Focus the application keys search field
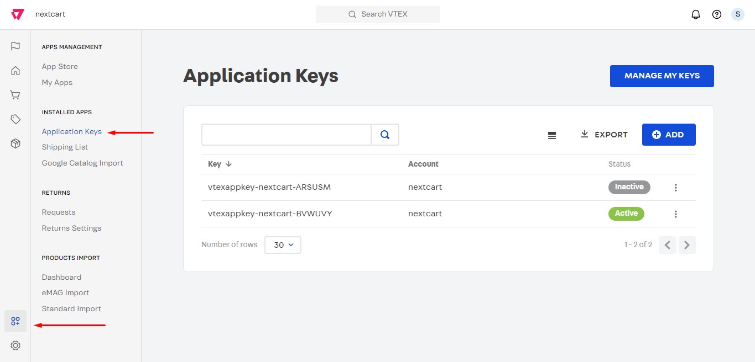The width and height of the screenshot is (755, 362). coord(287,135)
